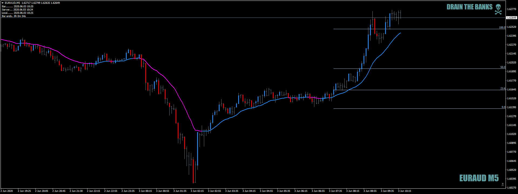This screenshot has width=518, height=194.
Task: Click the '2 Jun 23:35' time axis label
Action: pyautogui.click(x=128, y=191)
